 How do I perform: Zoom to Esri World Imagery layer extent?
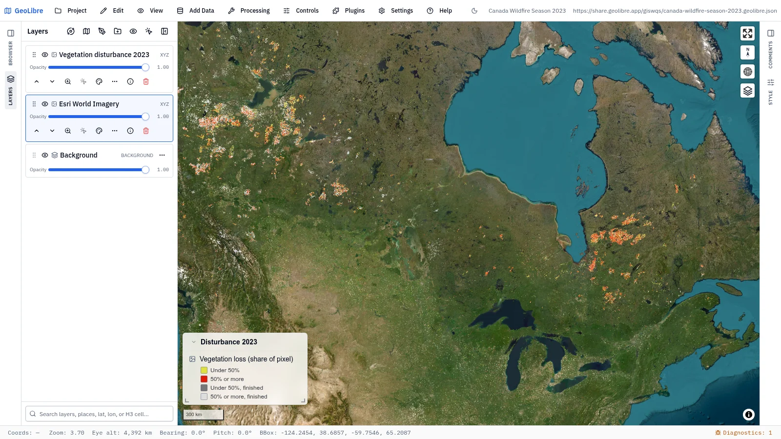coord(68,131)
